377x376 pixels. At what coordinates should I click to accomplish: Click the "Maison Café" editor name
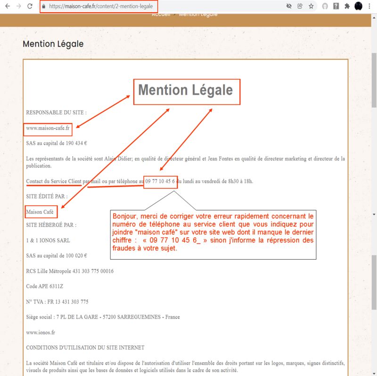[40, 212]
